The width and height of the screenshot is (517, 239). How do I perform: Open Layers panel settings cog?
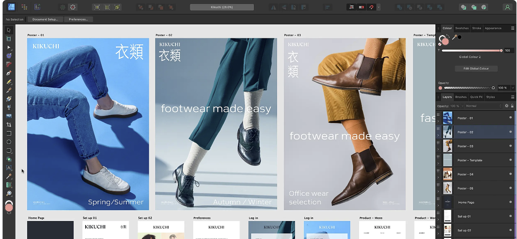tap(507, 106)
